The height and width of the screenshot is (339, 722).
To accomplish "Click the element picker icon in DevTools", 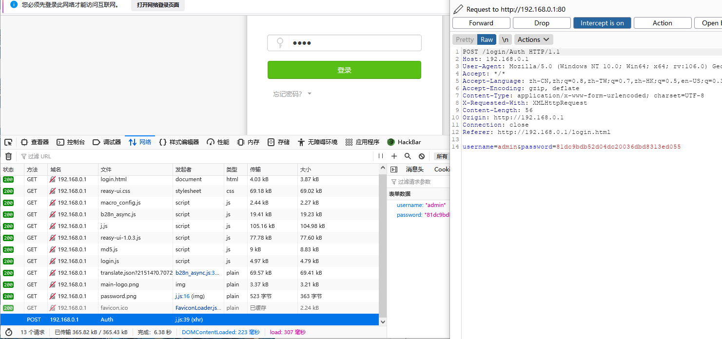I will pyautogui.click(x=8, y=142).
